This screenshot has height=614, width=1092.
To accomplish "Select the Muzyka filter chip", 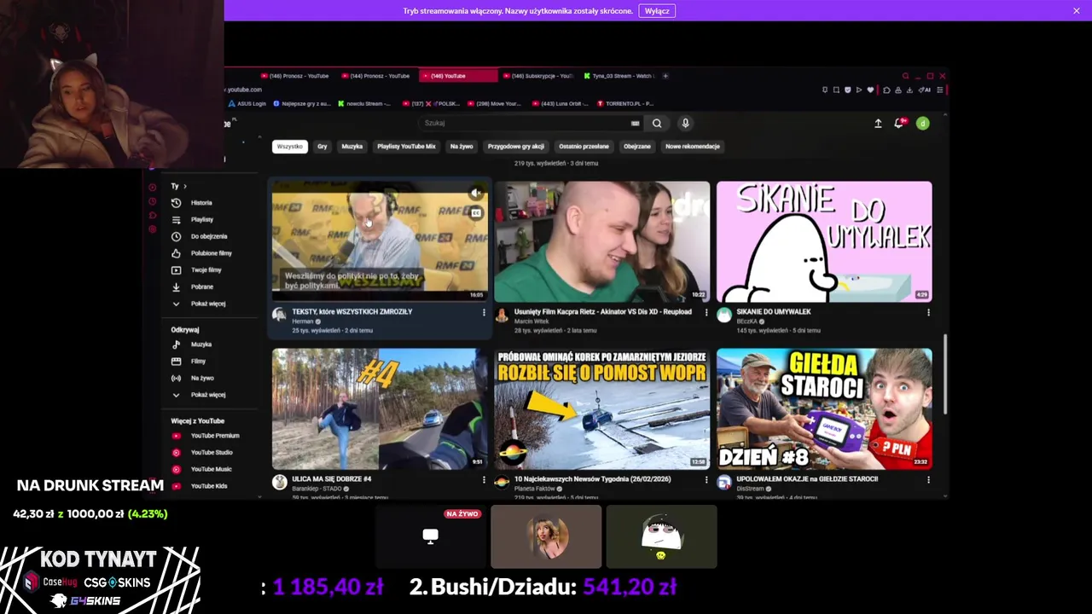I will tap(352, 147).
